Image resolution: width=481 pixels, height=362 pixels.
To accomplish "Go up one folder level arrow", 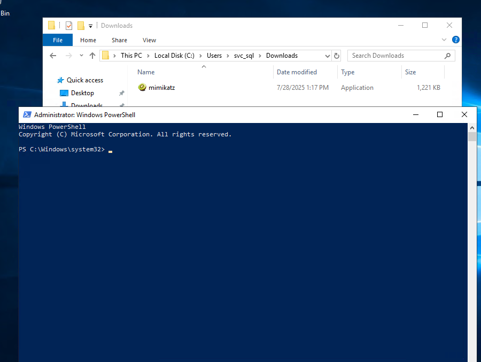I will click(x=92, y=56).
